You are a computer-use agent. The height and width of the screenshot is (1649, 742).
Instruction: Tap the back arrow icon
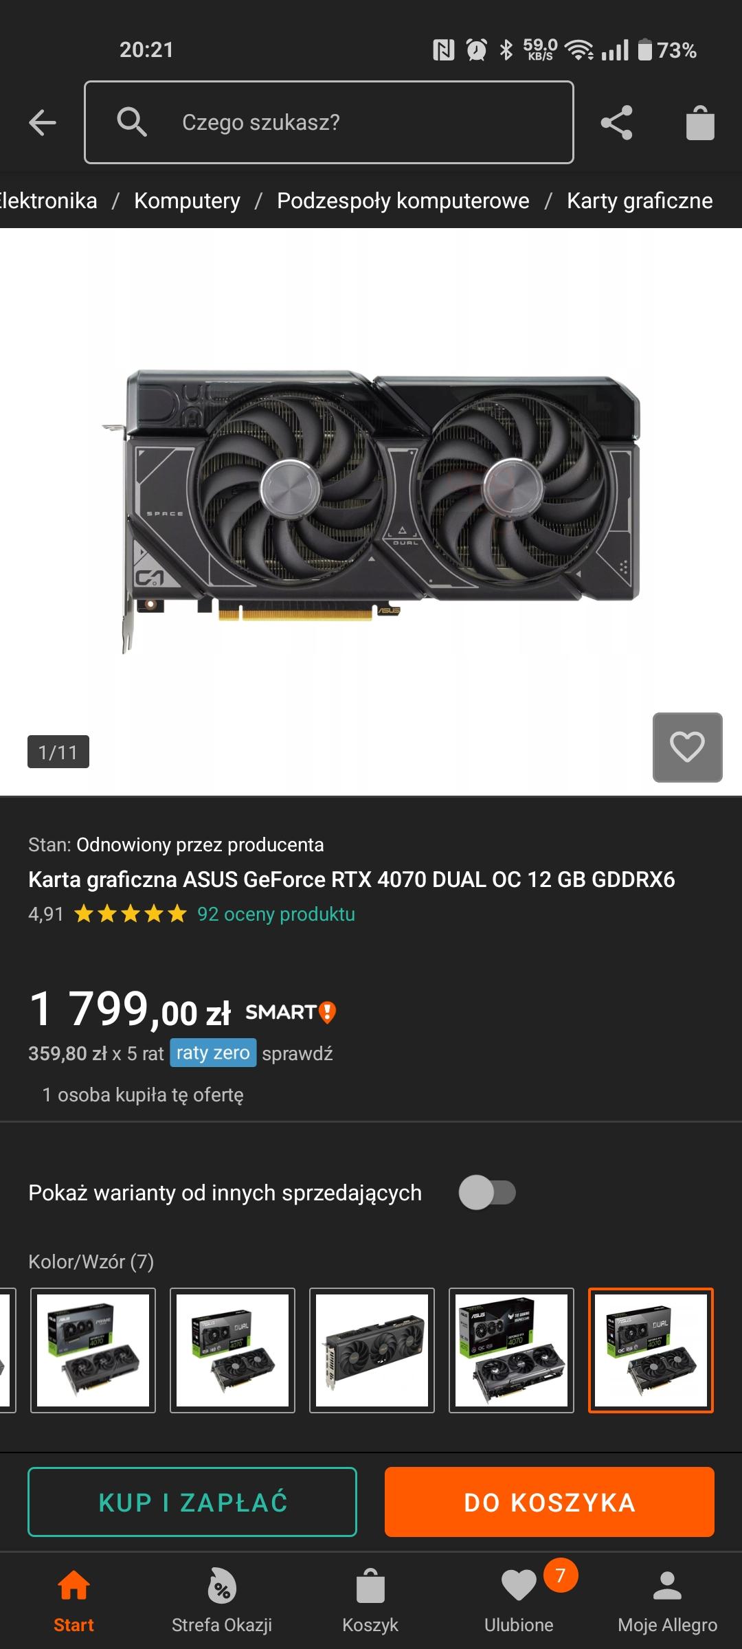click(43, 123)
